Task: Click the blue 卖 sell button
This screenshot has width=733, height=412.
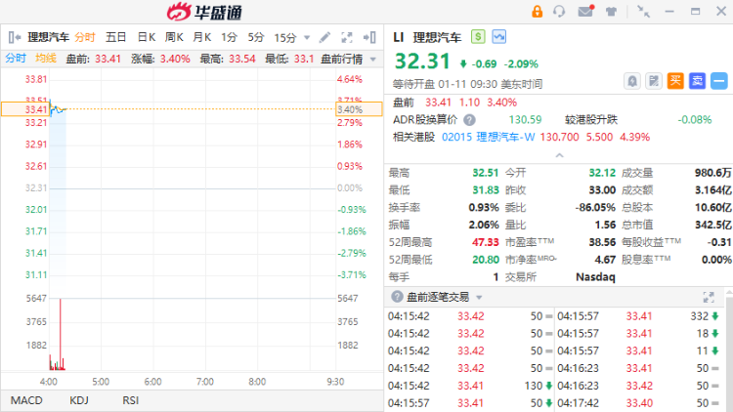Action: point(696,81)
